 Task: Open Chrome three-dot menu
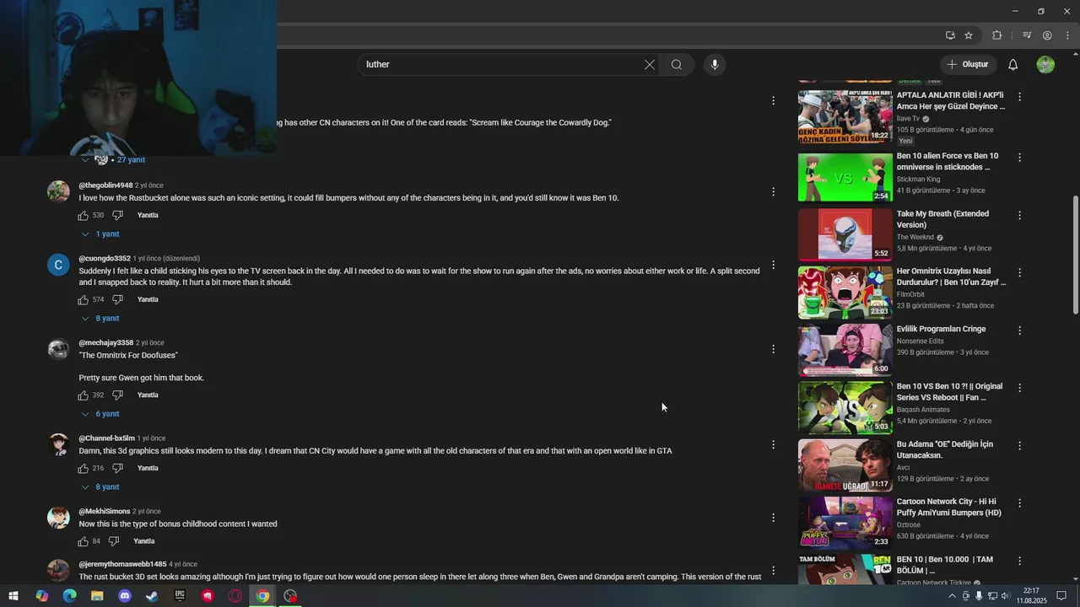(1068, 35)
